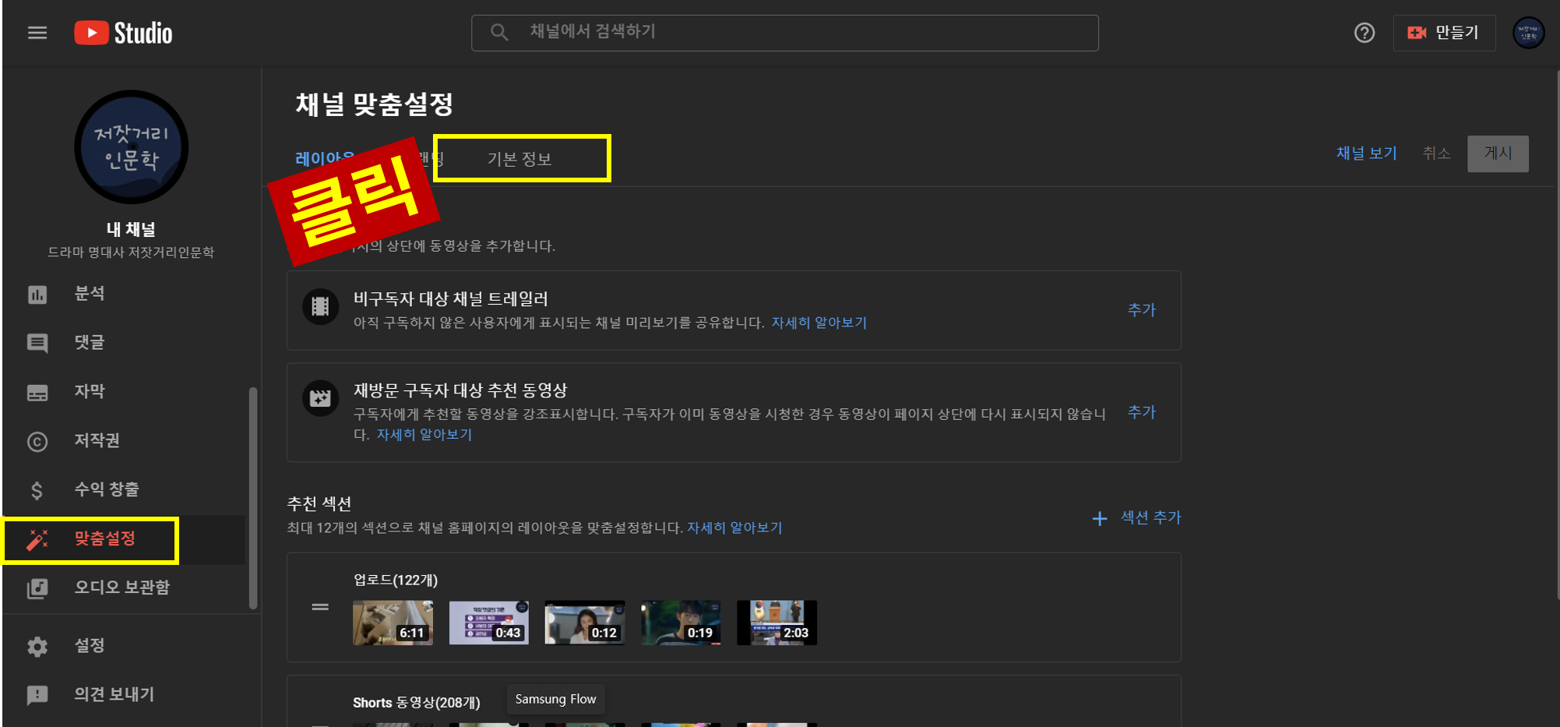The width and height of the screenshot is (1560, 727).
Task: Click the 내 채널 label
Action: (131, 229)
